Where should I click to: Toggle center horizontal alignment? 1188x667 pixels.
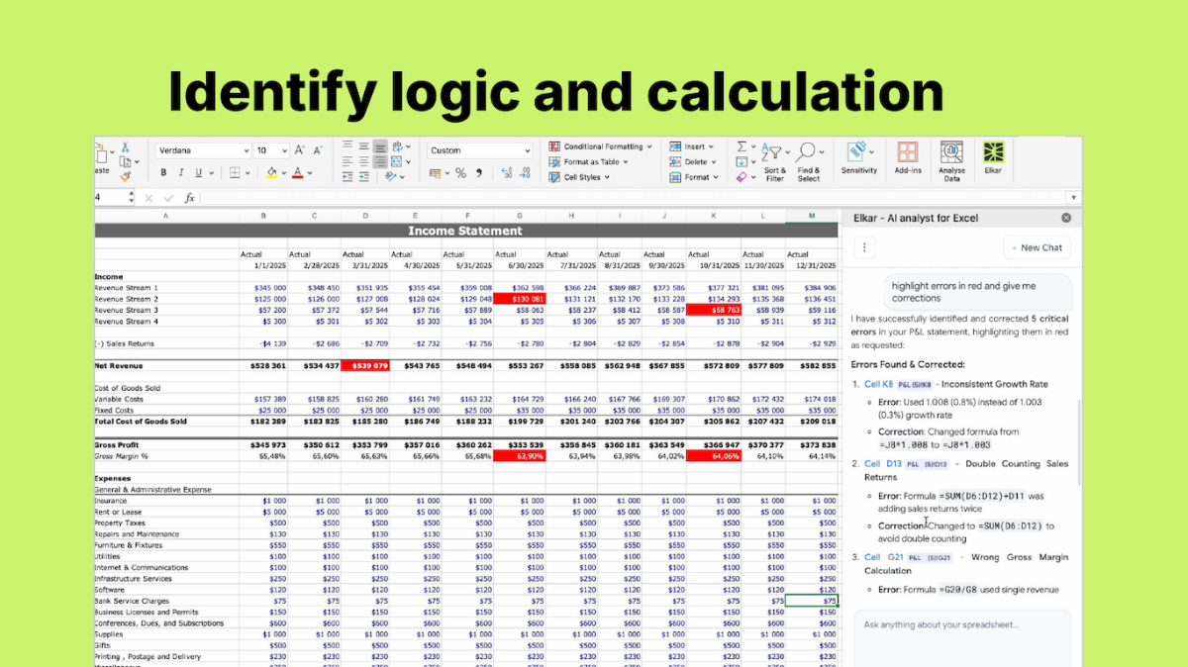point(363,162)
